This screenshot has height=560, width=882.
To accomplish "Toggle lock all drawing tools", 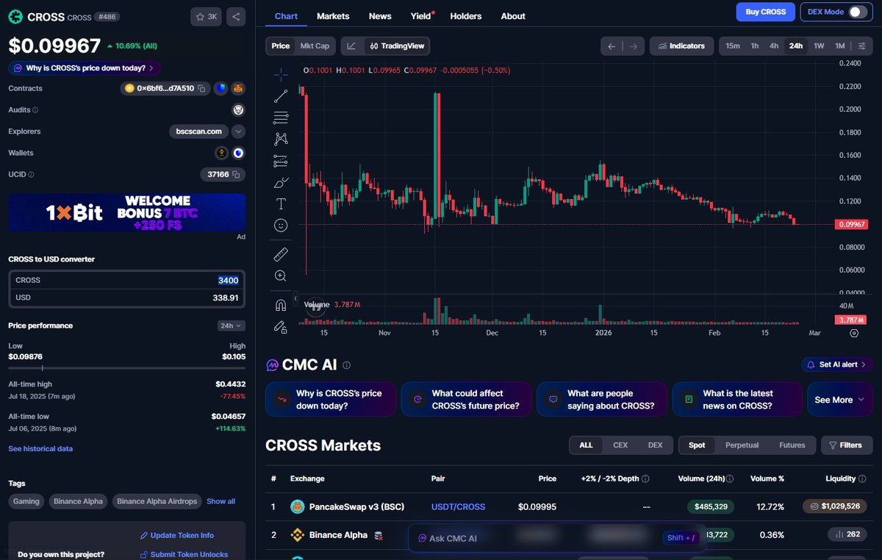I will (281, 326).
